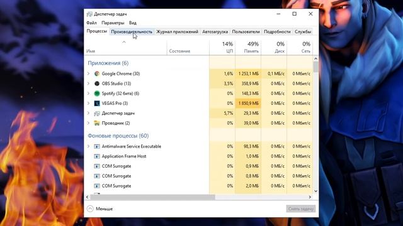Open the Пользователи tab

(x=246, y=32)
